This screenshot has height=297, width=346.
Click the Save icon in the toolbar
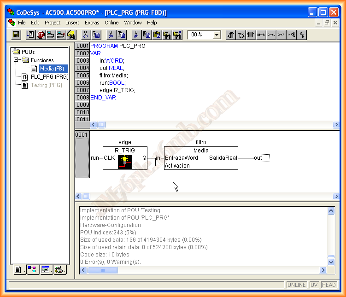pos(16,35)
